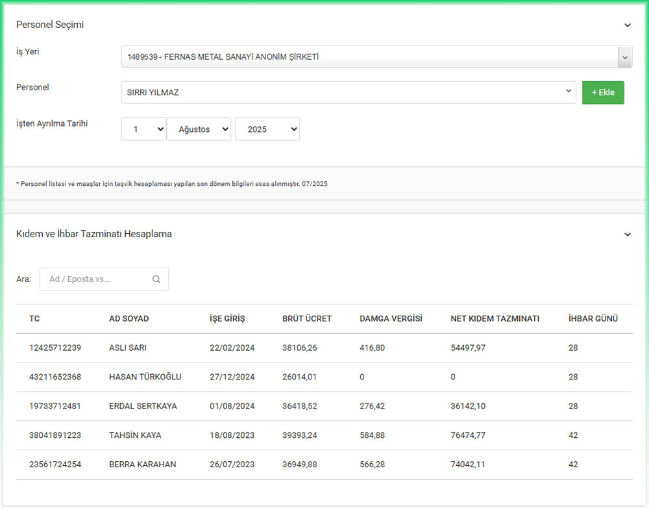Sort by İHBAR GÜNÜ column header
This screenshot has width=649, height=508.
click(593, 319)
